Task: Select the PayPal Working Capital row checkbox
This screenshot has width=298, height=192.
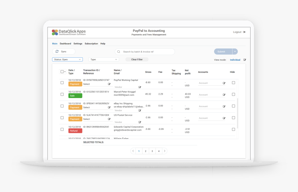Action: pyautogui.click(x=62, y=83)
